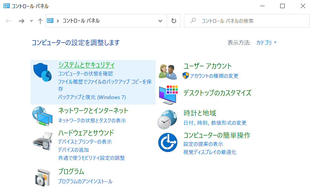This screenshot has height=192, width=313.
Task: Open the recent locations dropdown arrow
Action: click(x=31, y=21)
